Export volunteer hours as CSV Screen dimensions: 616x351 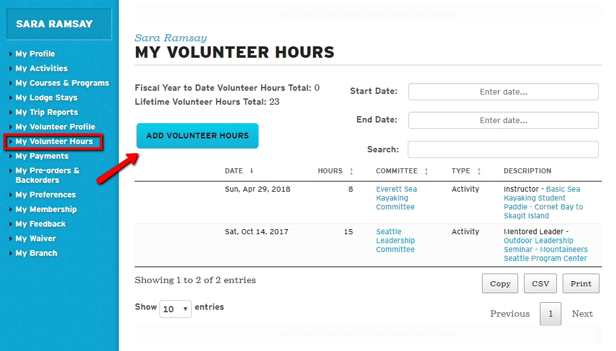pyautogui.click(x=540, y=284)
